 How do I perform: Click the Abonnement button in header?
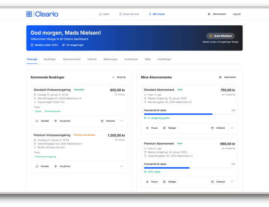point(217,14)
